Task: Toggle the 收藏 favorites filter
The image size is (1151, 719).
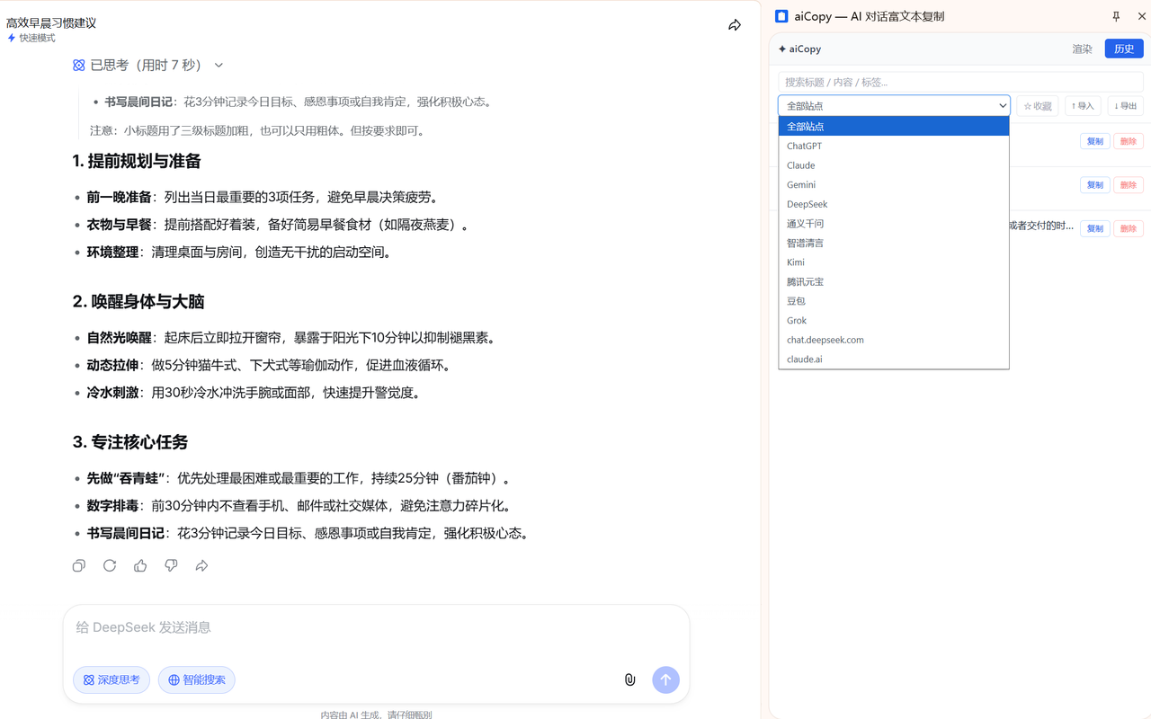Action: (x=1037, y=105)
